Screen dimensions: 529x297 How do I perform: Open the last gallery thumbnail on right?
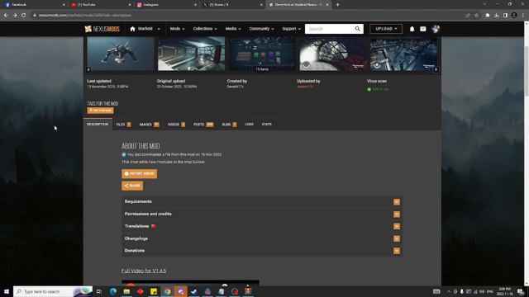point(404,54)
